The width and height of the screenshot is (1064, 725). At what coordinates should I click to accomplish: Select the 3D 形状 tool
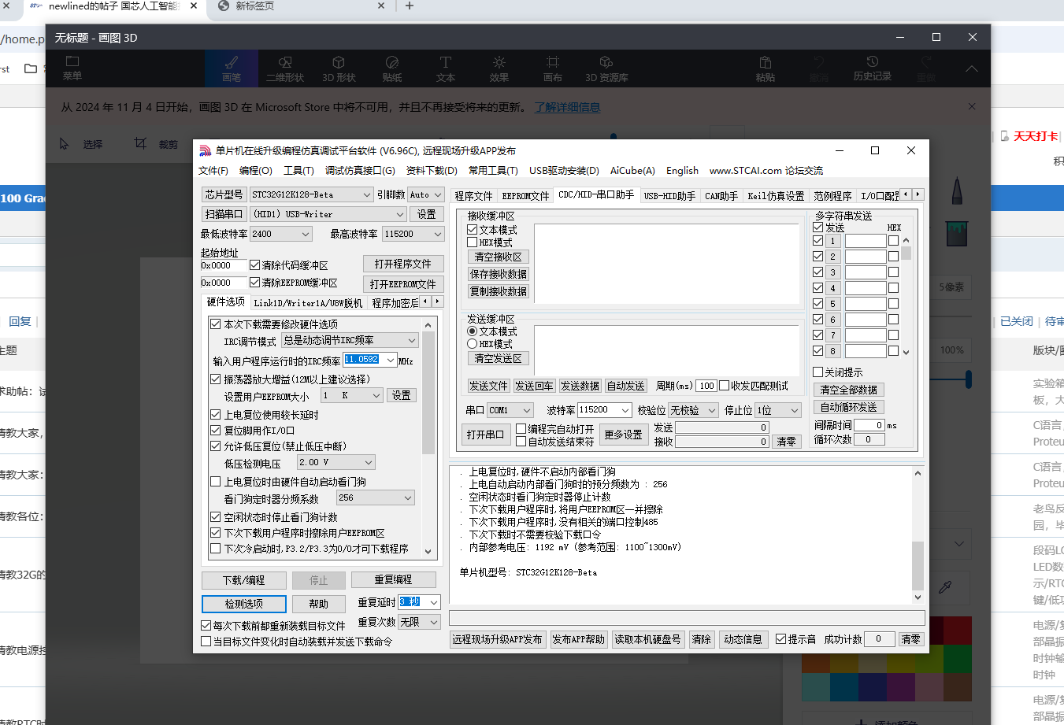(x=339, y=68)
